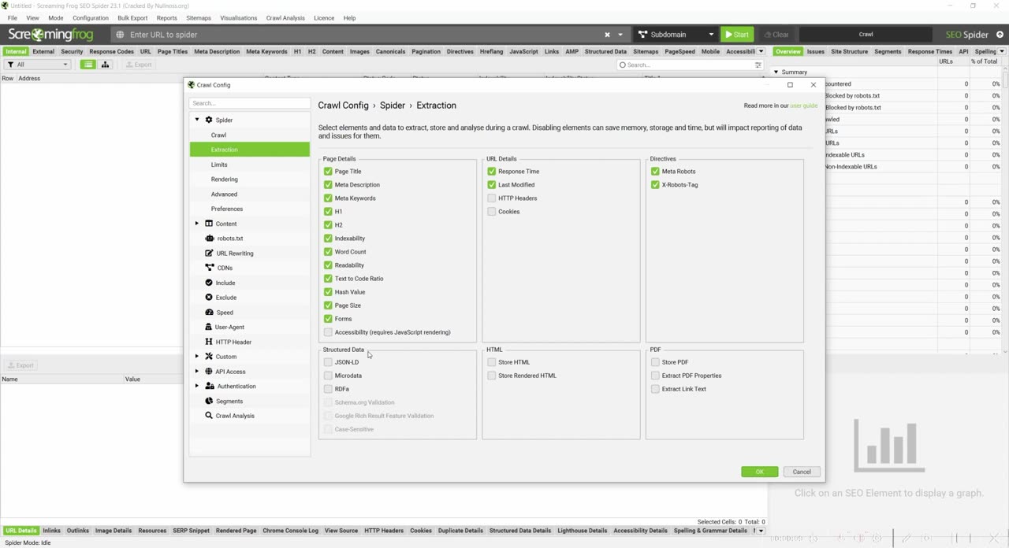Click the green Start button
The height and width of the screenshot is (548, 1009).
pos(737,35)
